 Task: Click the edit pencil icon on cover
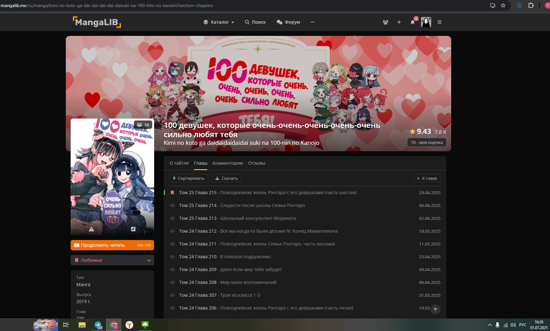(x=133, y=229)
